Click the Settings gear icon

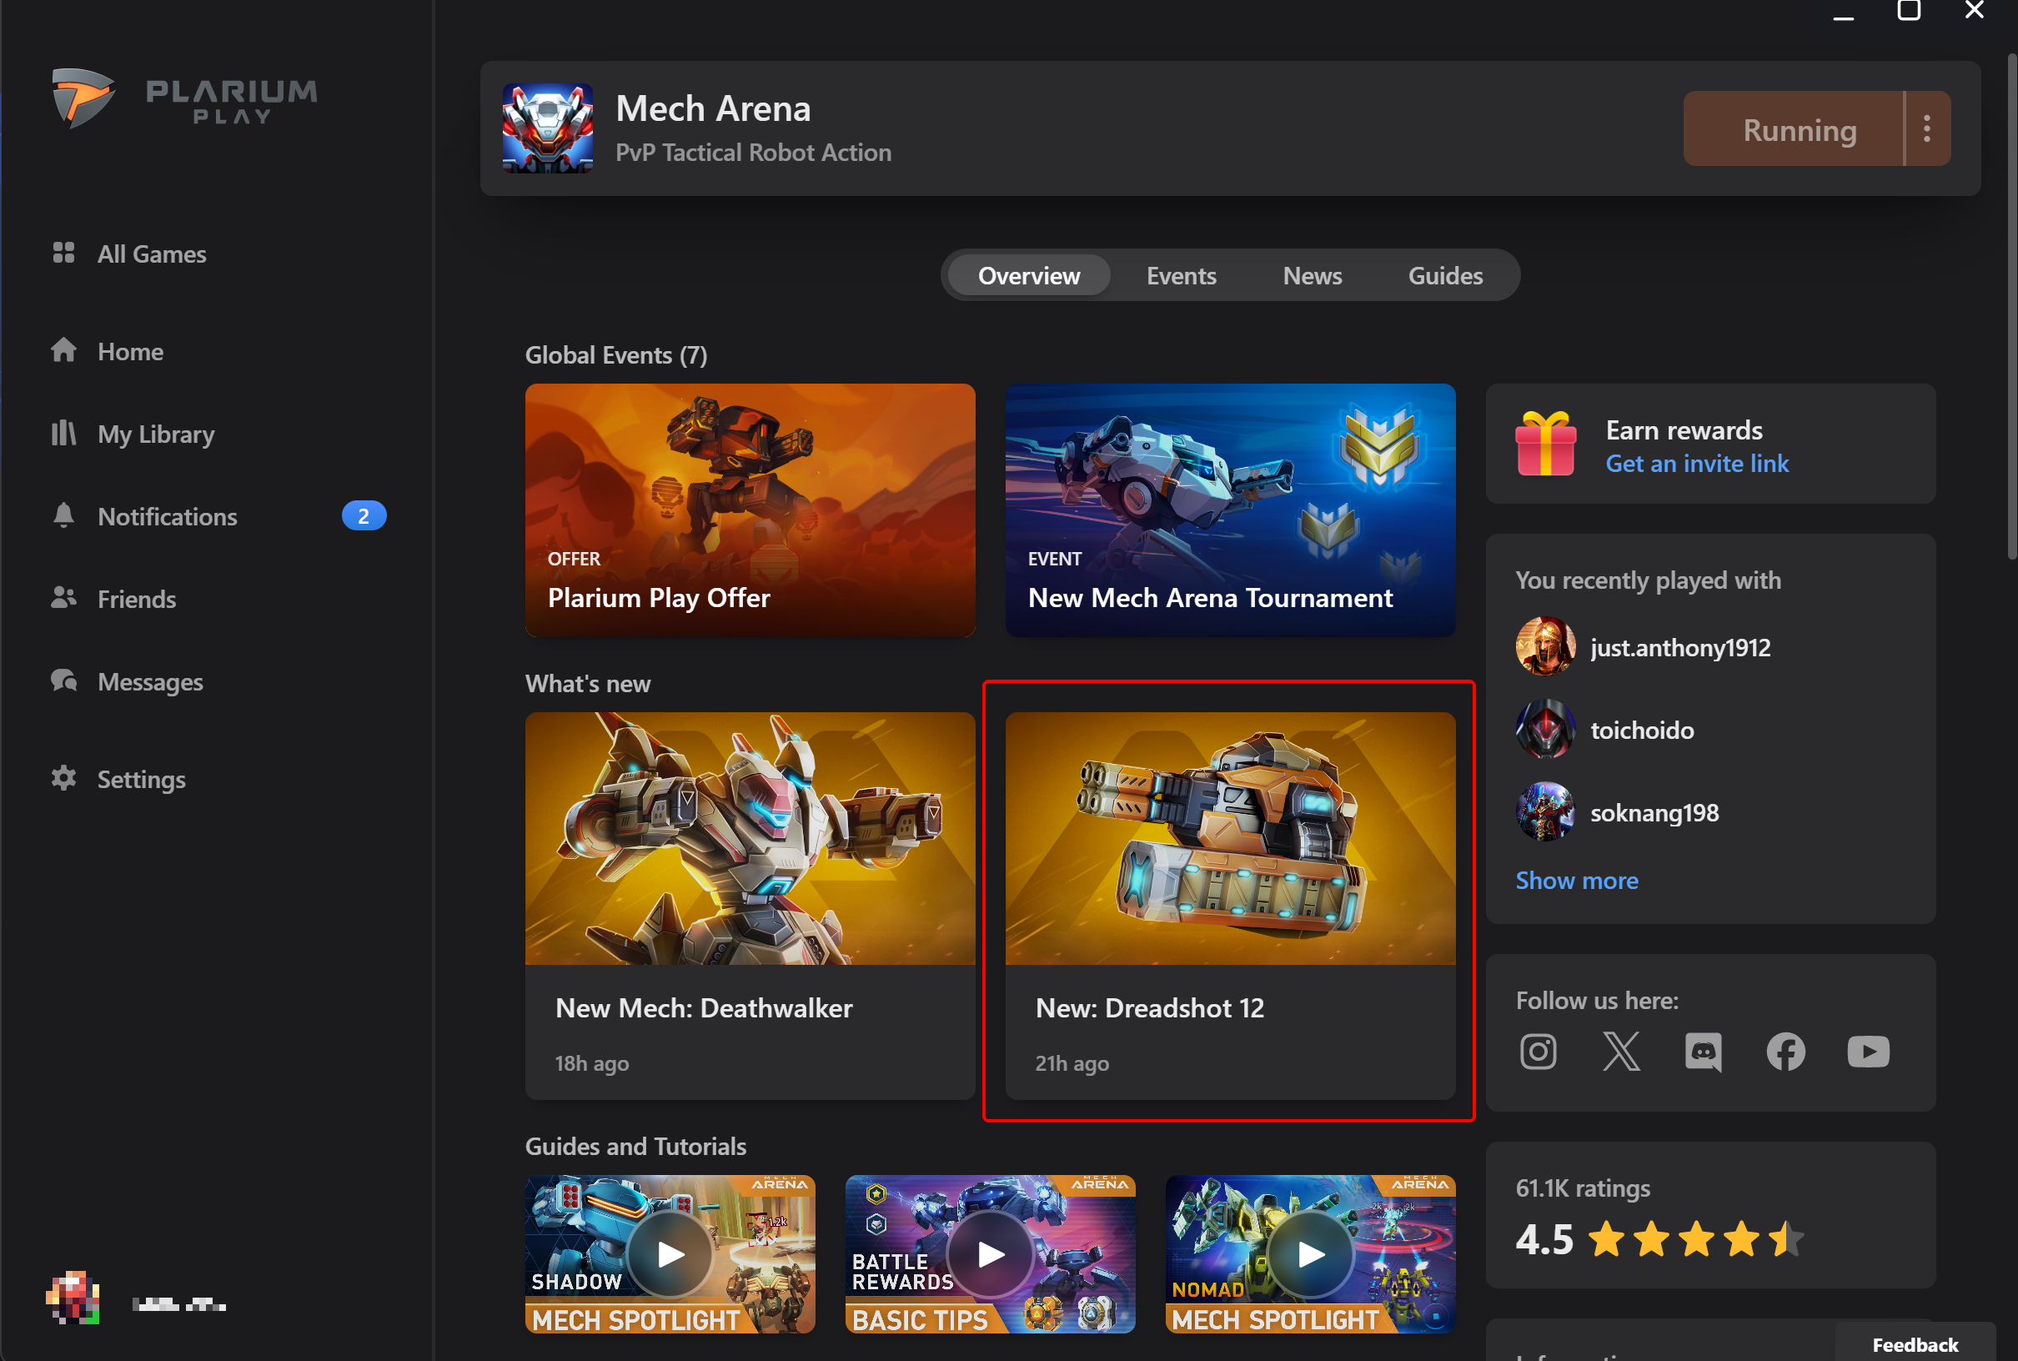[x=63, y=778]
